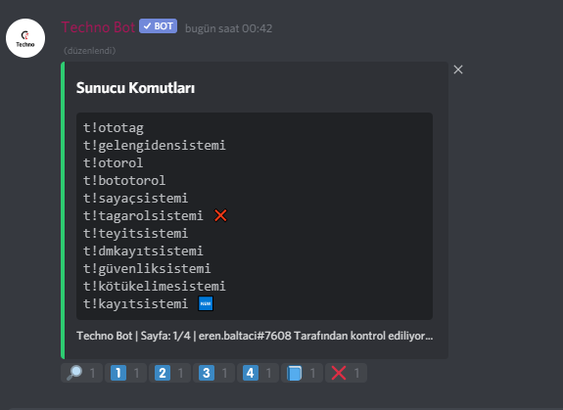Click the number 2 reaction emoji
The image size is (563, 410).
point(169,373)
